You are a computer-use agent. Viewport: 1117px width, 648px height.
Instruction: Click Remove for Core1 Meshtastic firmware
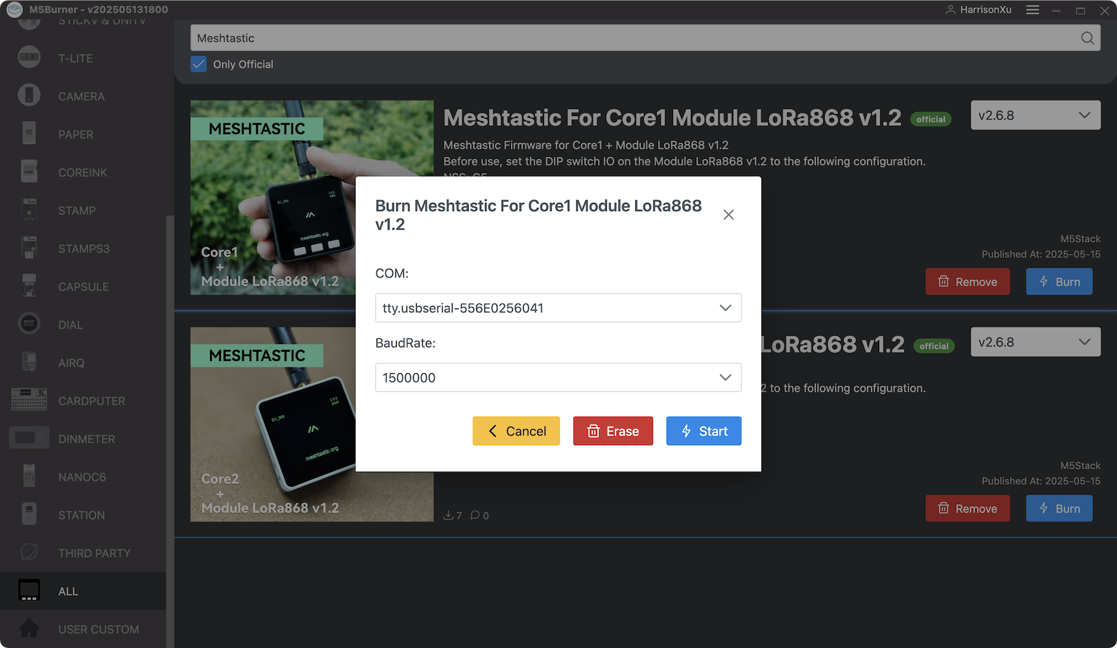tap(967, 282)
